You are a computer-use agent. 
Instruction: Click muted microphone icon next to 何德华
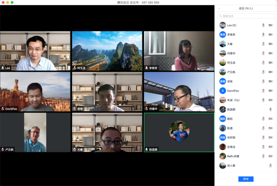[264, 53]
